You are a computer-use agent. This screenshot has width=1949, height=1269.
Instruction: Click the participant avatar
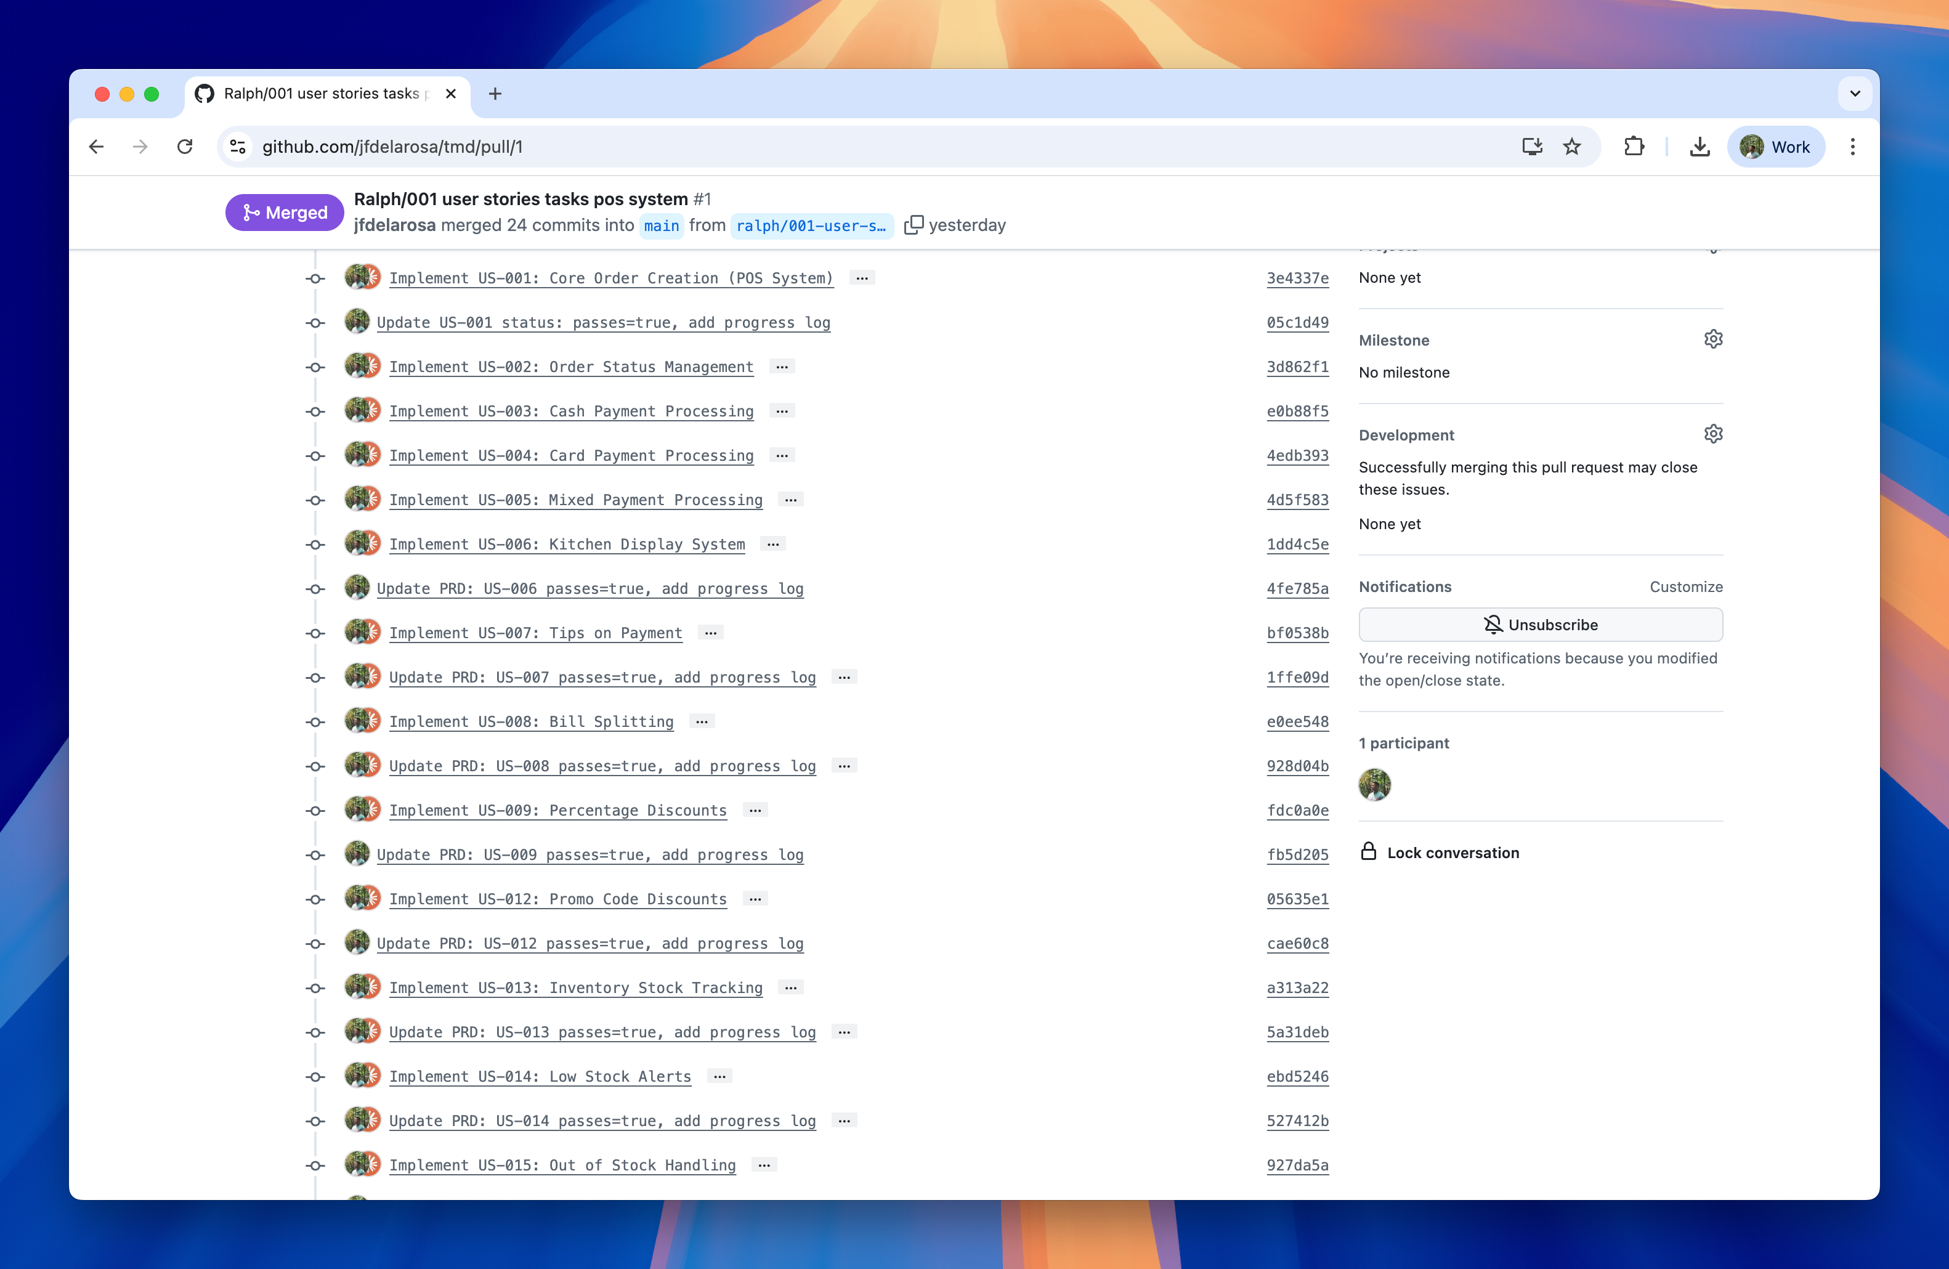(1375, 784)
